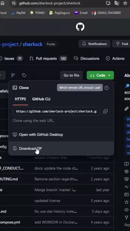Switch to the Discussions tab
Image resolution: width=130 pixels, height=231 pixels.
pos(87,58)
